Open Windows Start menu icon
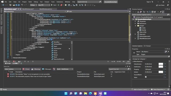This screenshot has height=96, width=171. tap(66, 93)
